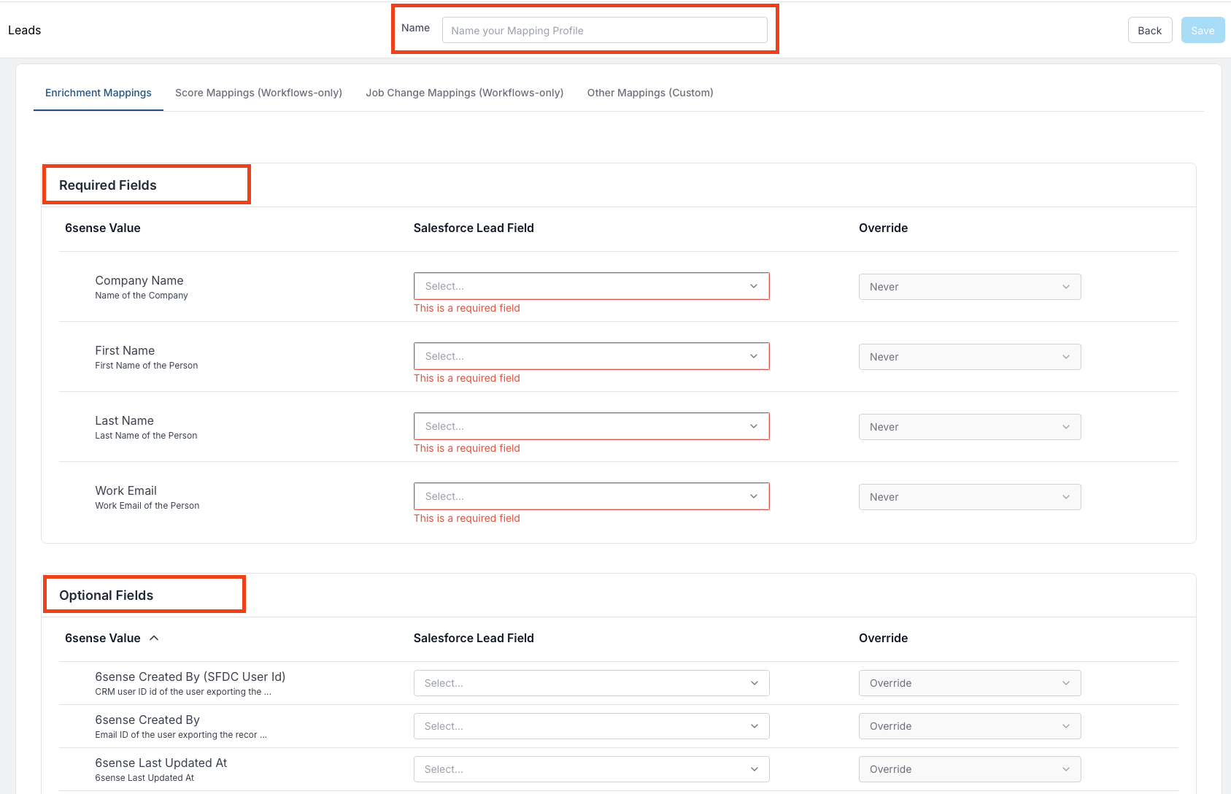Click the Company Name row label

click(x=139, y=280)
